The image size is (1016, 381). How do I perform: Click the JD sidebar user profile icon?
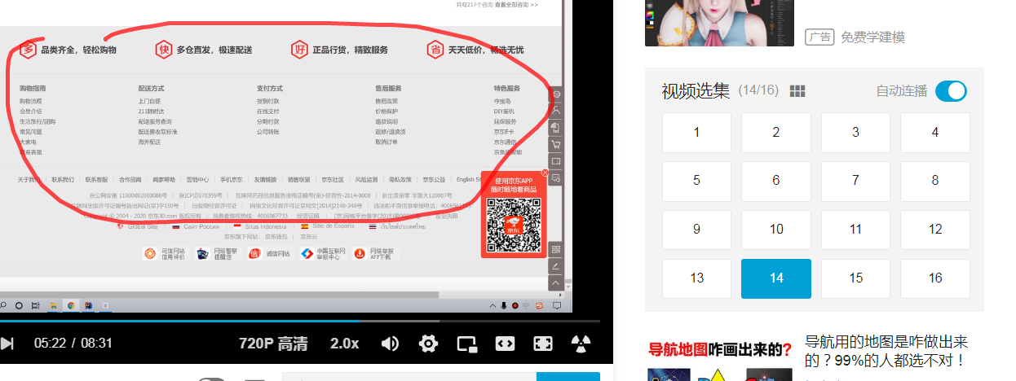pos(556,109)
